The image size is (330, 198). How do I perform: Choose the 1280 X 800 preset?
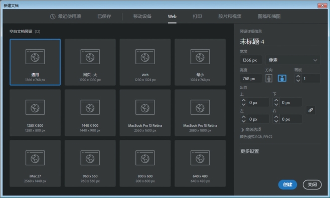tap(35, 113)
